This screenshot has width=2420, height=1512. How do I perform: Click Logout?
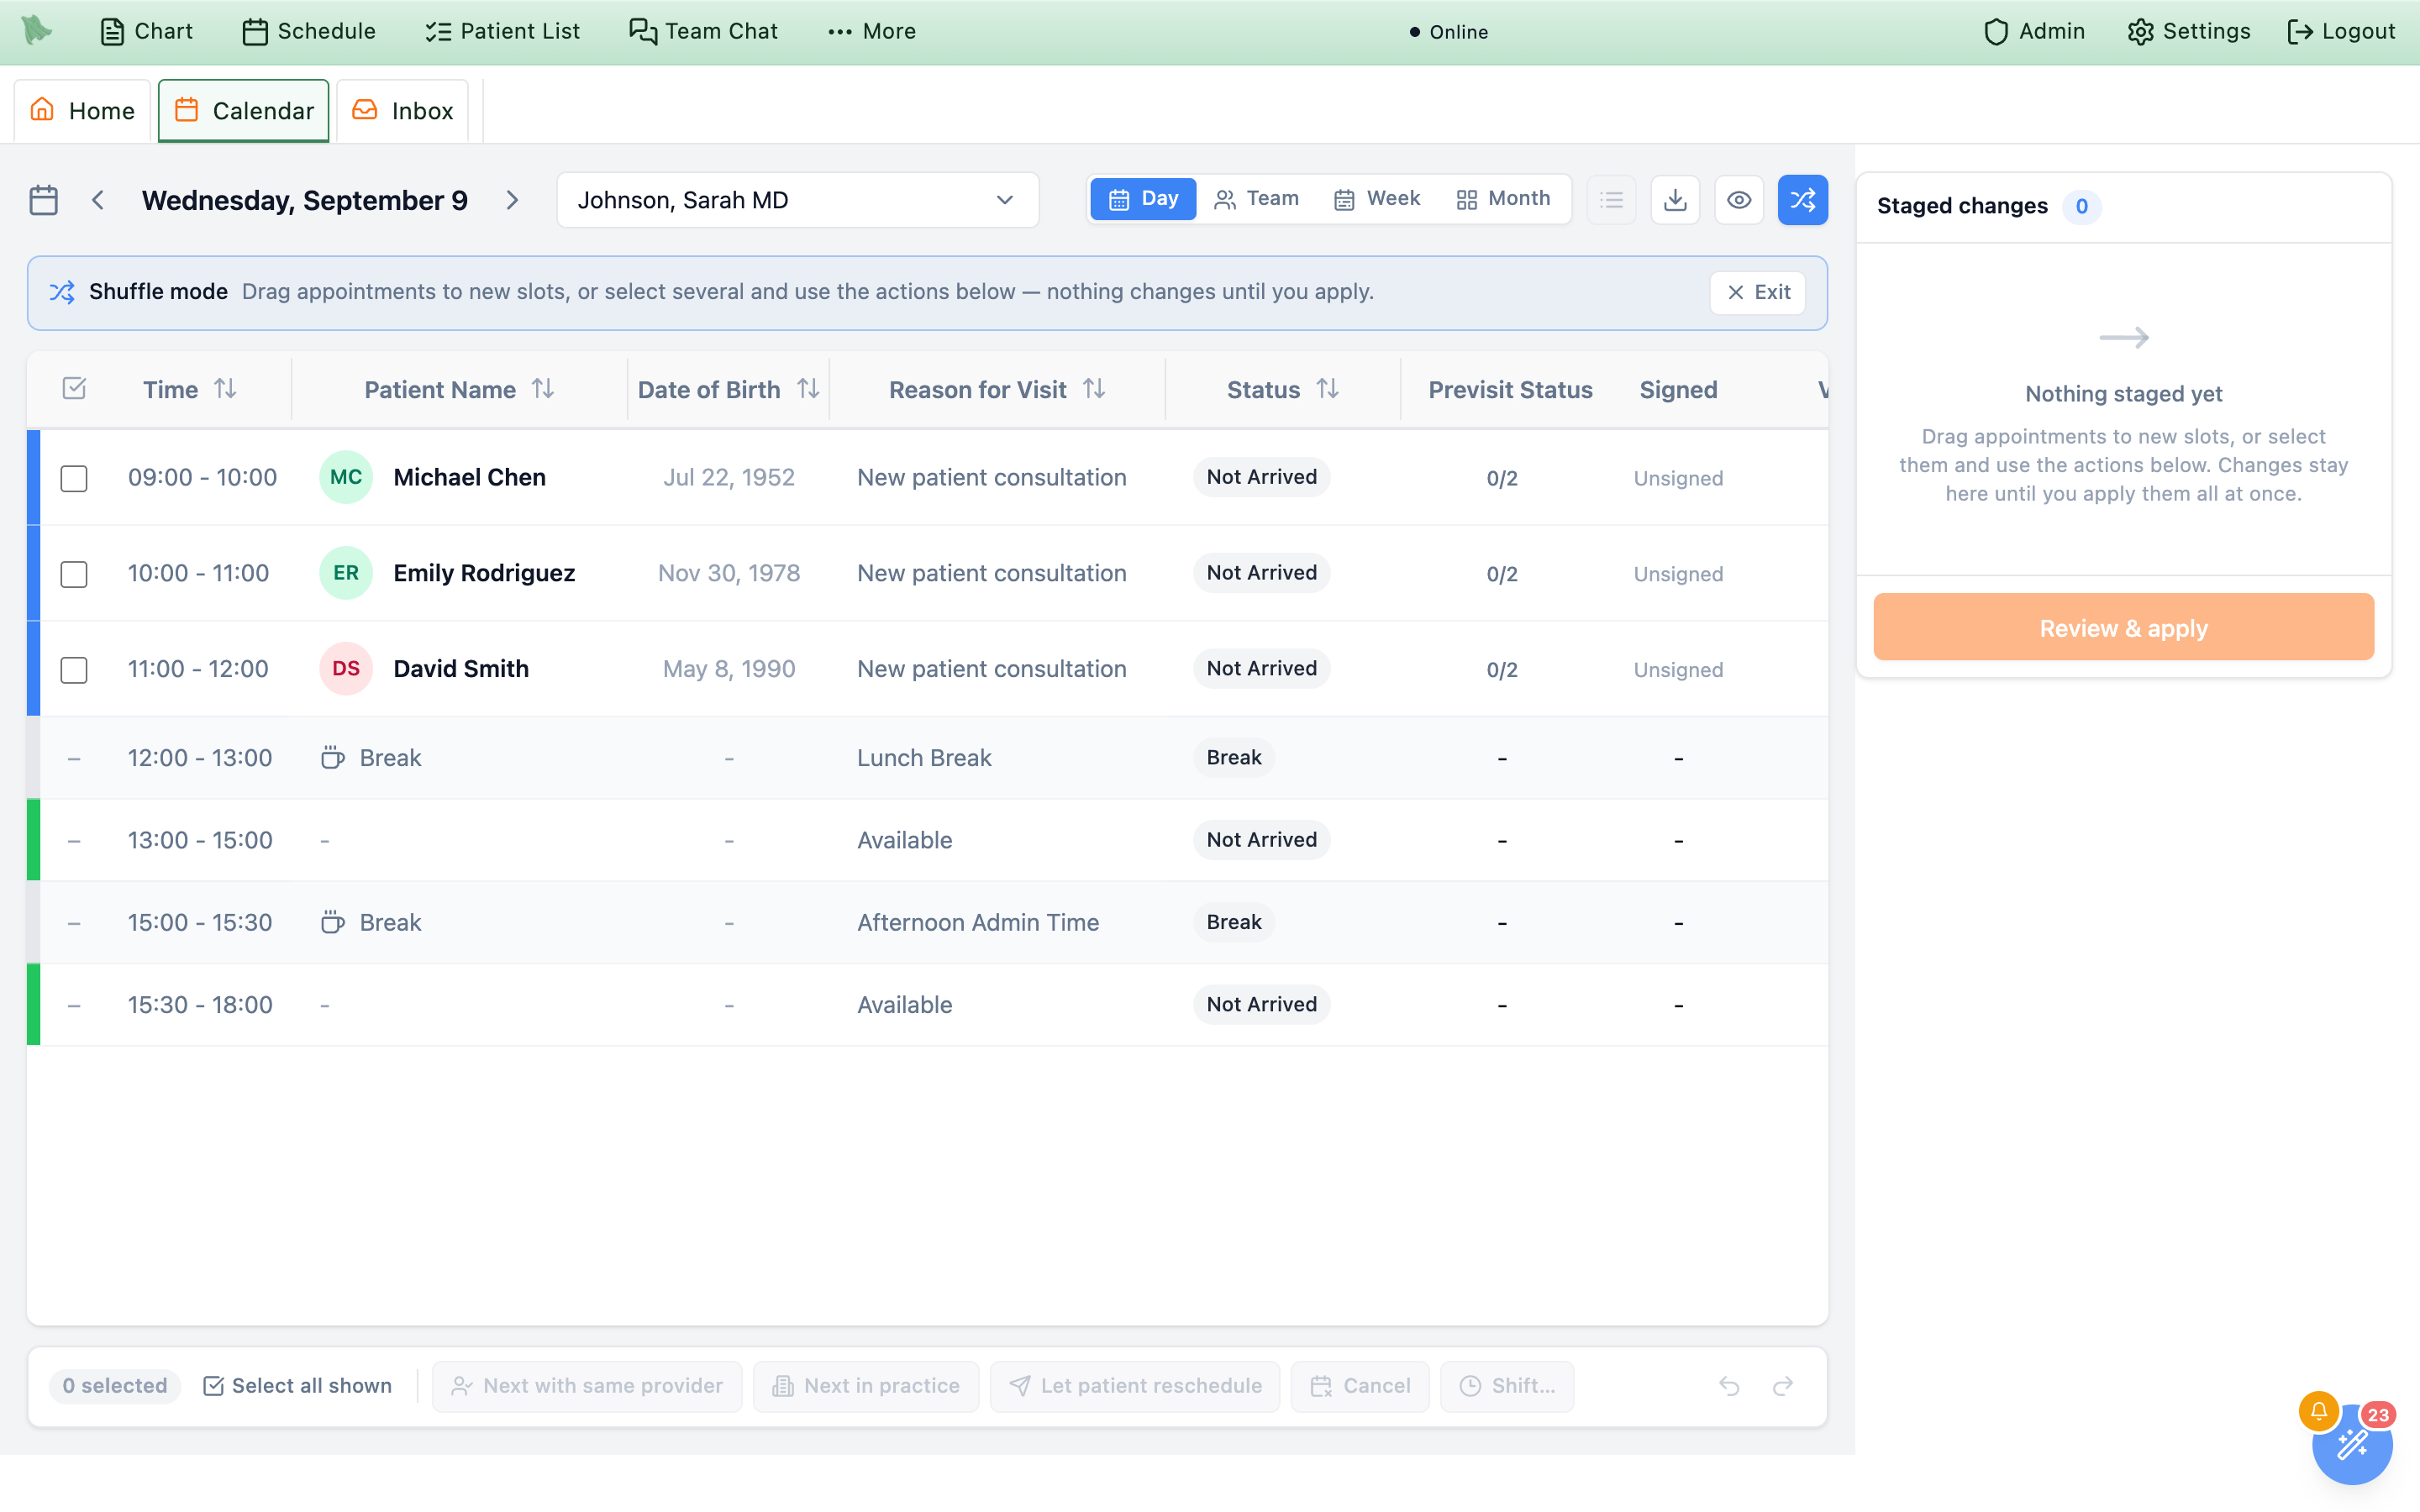pos(2341,31)
